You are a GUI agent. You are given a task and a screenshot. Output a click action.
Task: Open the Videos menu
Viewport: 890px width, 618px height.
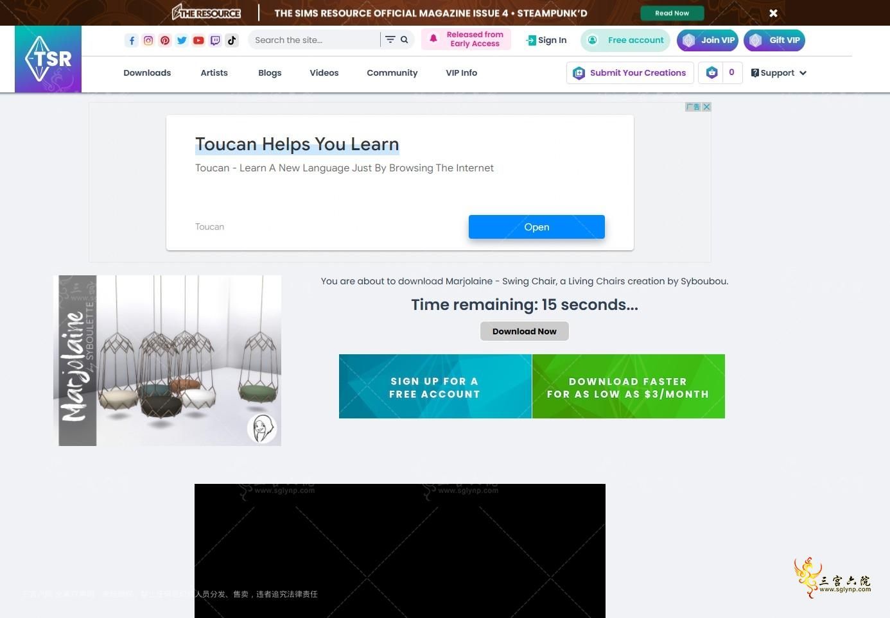tap(324, 73)
